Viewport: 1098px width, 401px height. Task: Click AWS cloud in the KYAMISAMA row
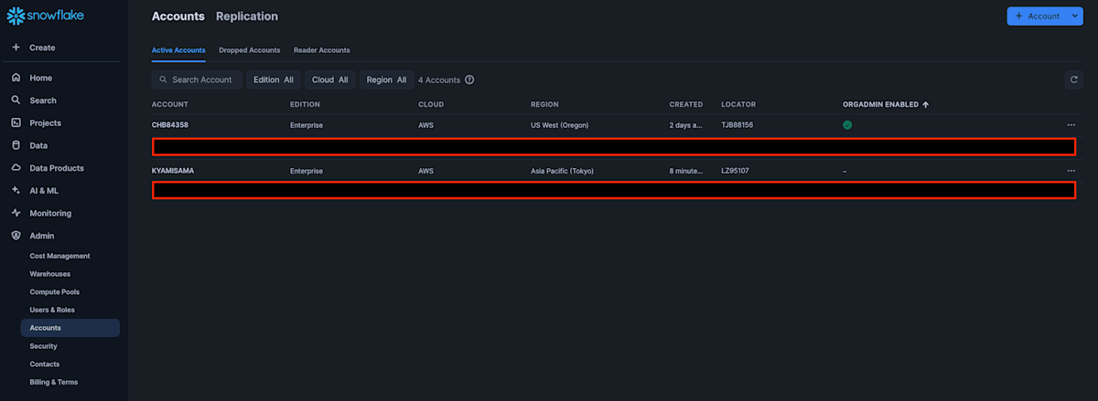pos(425,171)
